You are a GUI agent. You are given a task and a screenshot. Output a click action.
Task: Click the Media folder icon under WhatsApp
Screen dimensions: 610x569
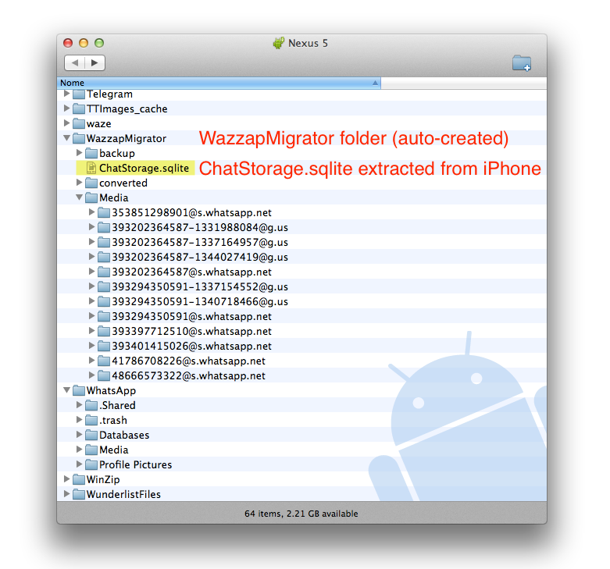click(x=91, y=450)
